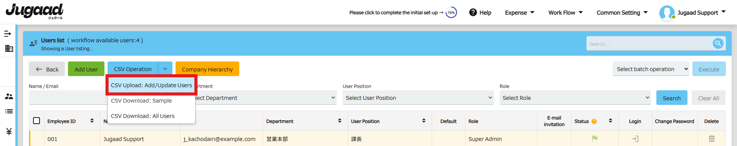Screen dimensions: 737x146
Task: Click the CSV Operation button
Action: click(133, 69)
